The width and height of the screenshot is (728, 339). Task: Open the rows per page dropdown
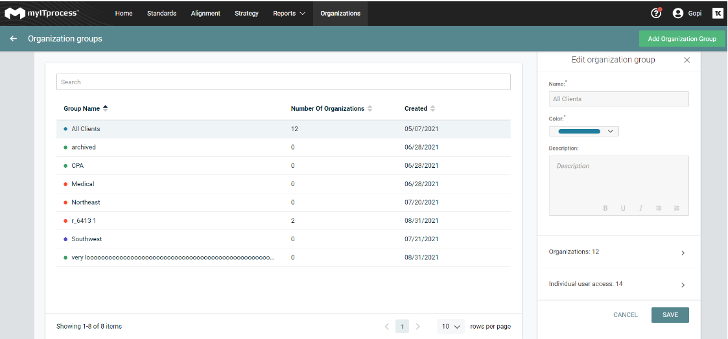451,327
